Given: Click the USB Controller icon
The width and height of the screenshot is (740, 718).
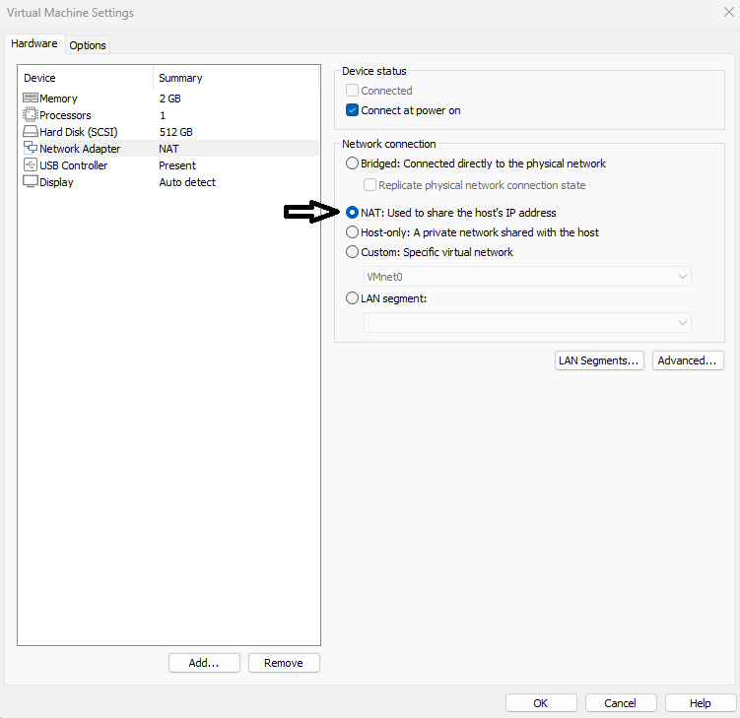Looking at the screenshot, I should (x=31, y=165).
